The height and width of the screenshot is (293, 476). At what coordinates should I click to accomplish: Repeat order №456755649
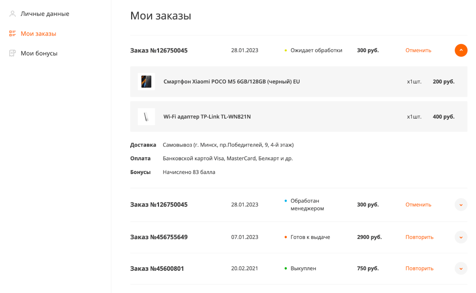pyautogui.click(x=419, y=237)
